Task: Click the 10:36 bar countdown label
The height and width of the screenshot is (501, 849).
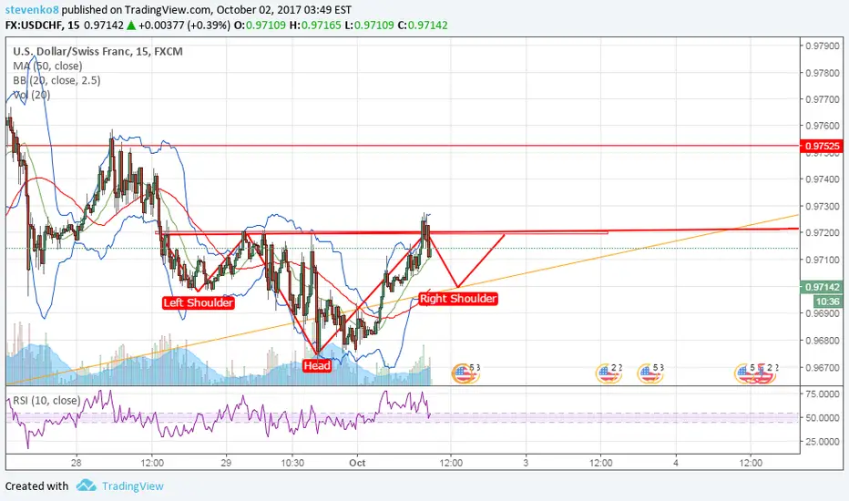Action: click(827, 302)
